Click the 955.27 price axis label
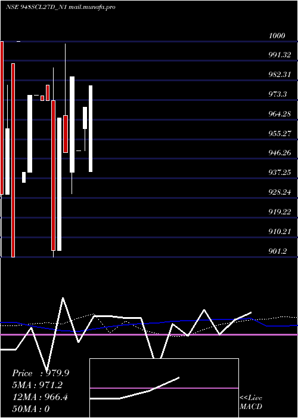This screenshot has width=298, height=418. coord(280,133)
